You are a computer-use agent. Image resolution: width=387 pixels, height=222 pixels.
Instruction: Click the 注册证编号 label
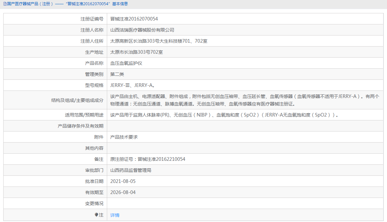click(92, 19)
